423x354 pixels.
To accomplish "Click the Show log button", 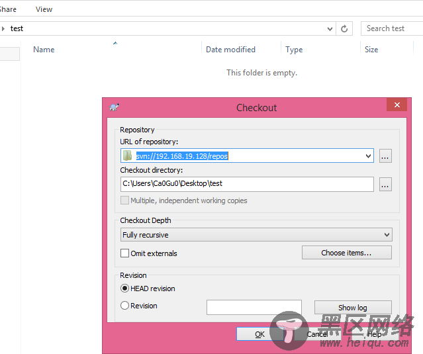I will (x=353, y=308).
